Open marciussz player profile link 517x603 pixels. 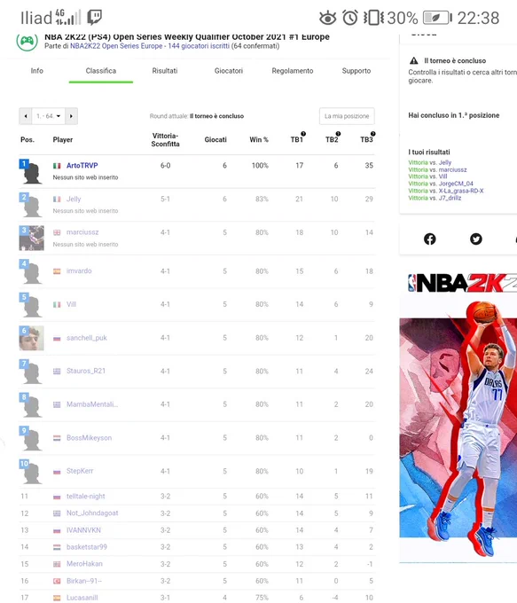tap(82, 232)
